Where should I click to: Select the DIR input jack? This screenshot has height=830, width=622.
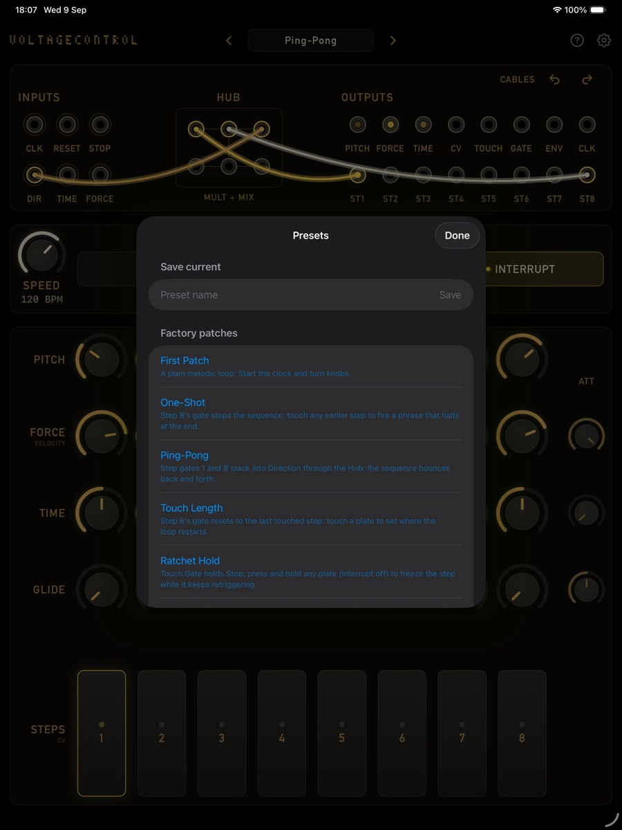coord(34,175)
